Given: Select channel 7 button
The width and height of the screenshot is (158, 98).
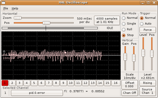Looking at the screenshot, I should click(x=49, y=83).
